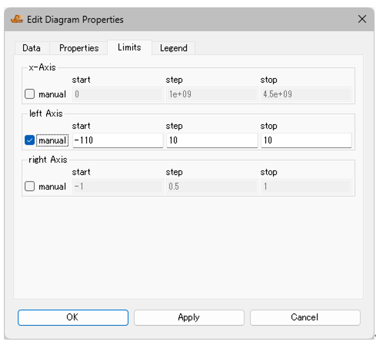Uncheck manual limits for left Axis
The width and height of the screenshot is (376, 345).
coord(30,140)
